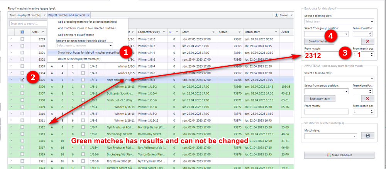The width and height of the screenshot is (386, 169).
Task: Expand row 2299 with its arrow
Action: [11, 39]
